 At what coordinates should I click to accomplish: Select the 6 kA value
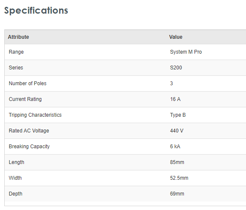(x=175, y=147)
